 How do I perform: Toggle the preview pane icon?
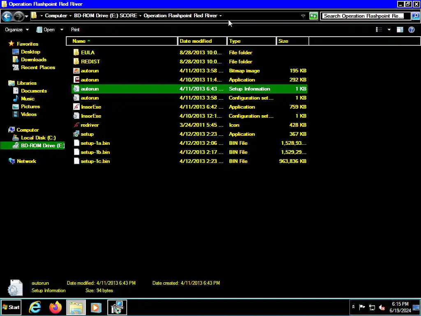tap(400, 30)
